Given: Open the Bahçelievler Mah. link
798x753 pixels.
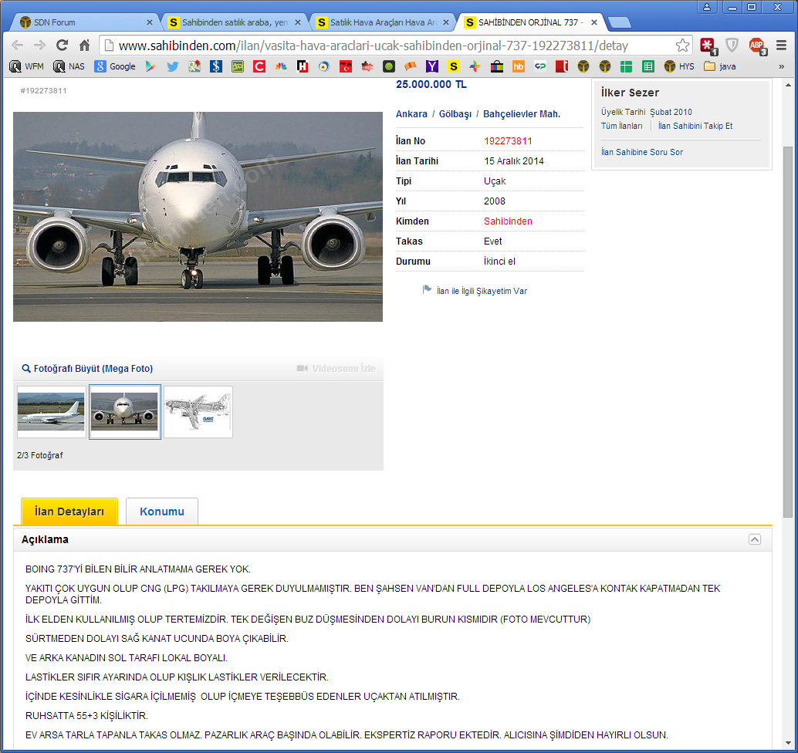Looking at the screenshot, I should click(521, 114).
